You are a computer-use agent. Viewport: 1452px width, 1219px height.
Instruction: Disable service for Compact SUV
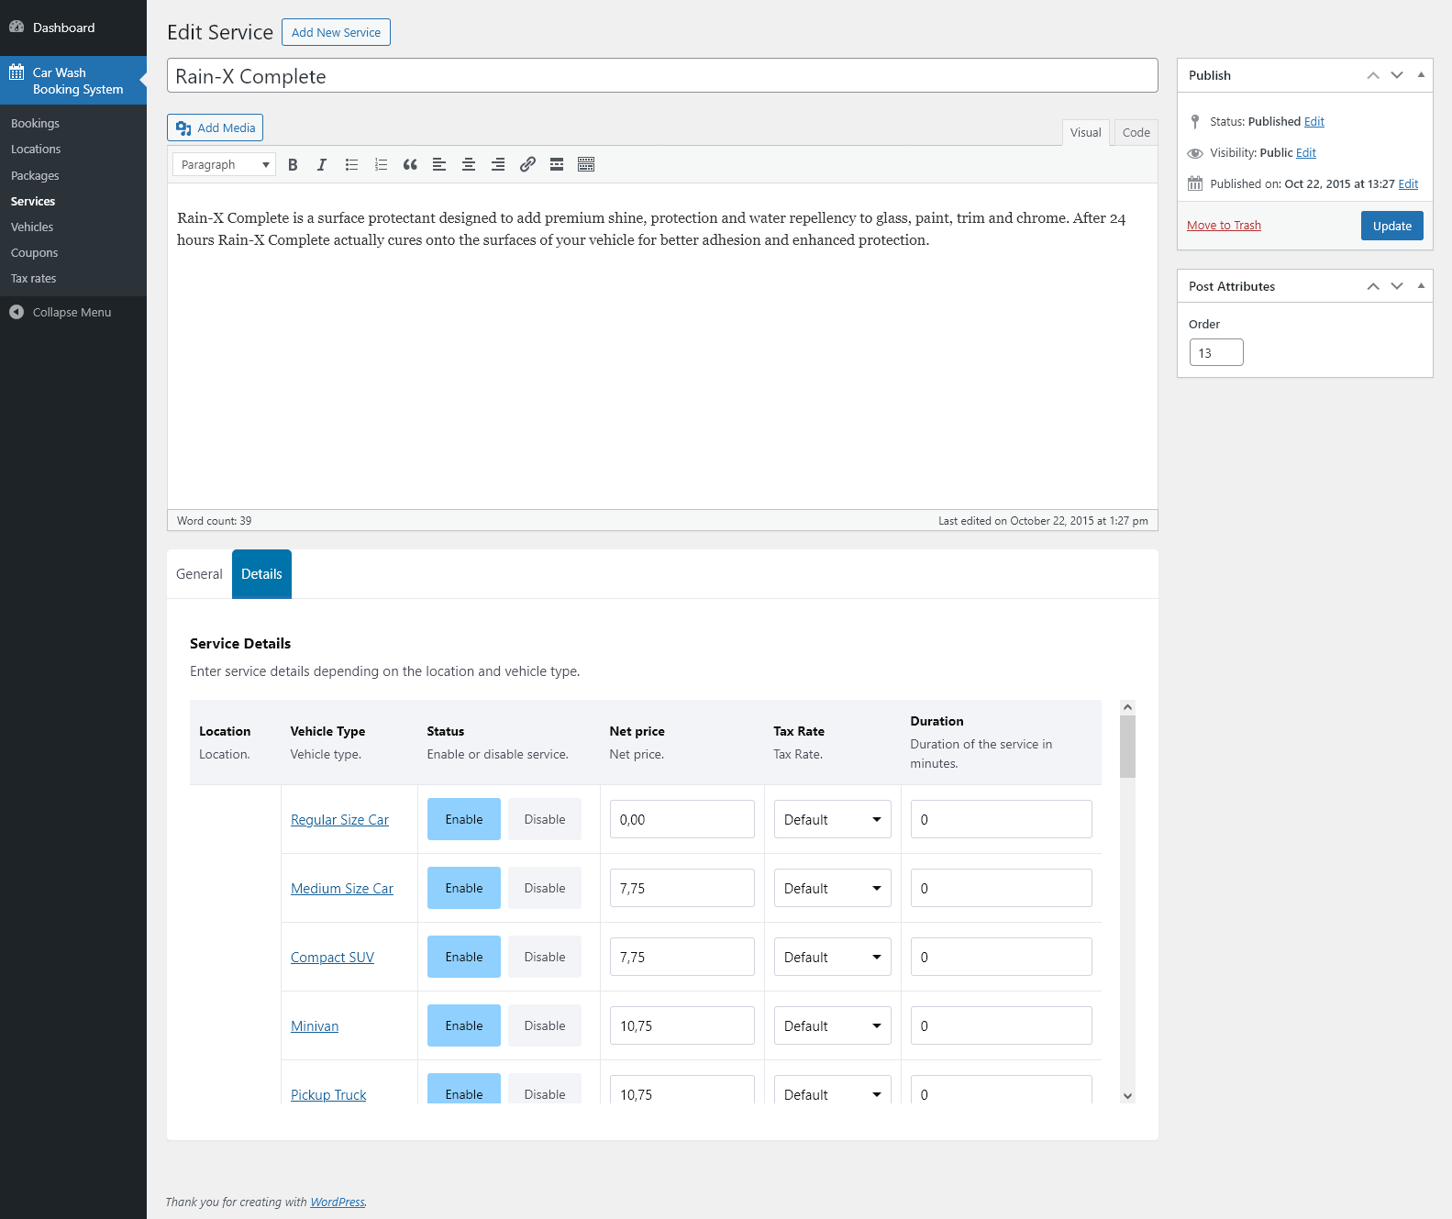pyautogui.click(x=545, y=957)
